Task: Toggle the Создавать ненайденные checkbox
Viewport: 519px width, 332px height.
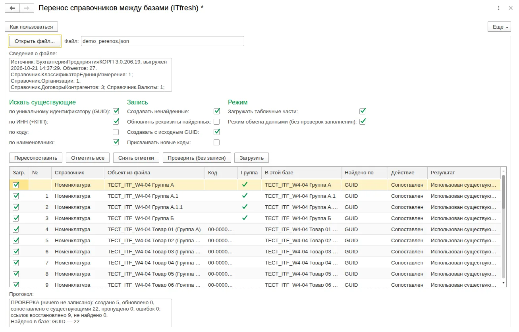Action: [x=217, y=111]
